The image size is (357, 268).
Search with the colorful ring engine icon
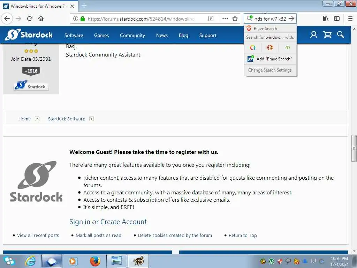(252, 47)
